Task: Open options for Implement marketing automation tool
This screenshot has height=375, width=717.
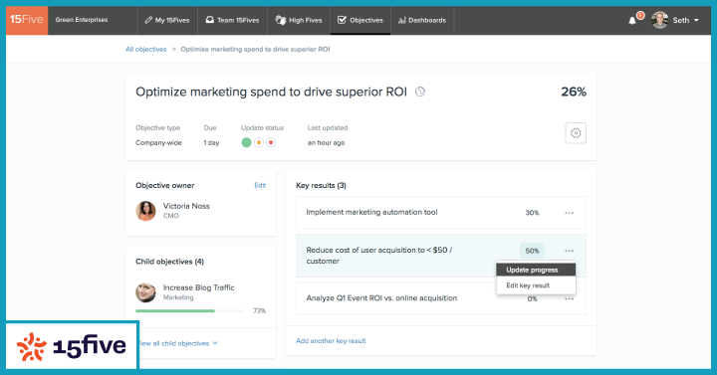Action: coord(569,213)
